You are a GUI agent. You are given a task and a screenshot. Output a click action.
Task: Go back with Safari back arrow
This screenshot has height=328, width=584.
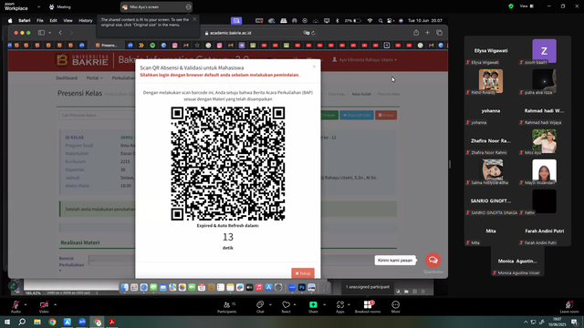(60, 33)
